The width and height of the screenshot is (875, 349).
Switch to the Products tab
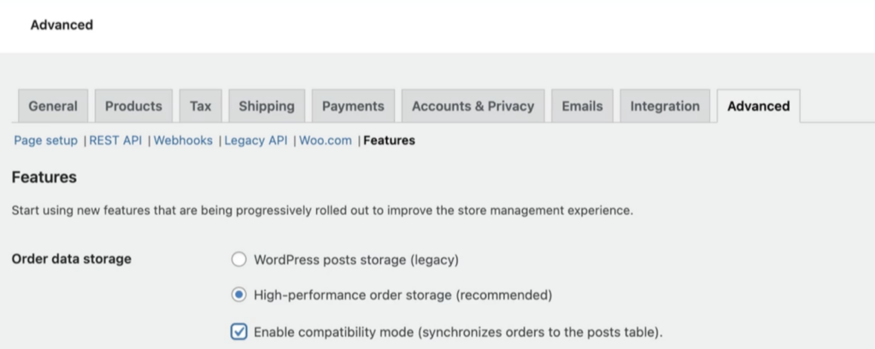coord(133,107)
